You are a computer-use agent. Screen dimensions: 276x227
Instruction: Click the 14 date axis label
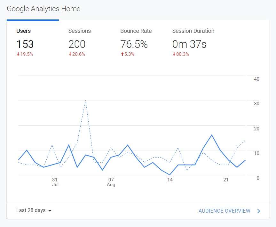(170, 180)
